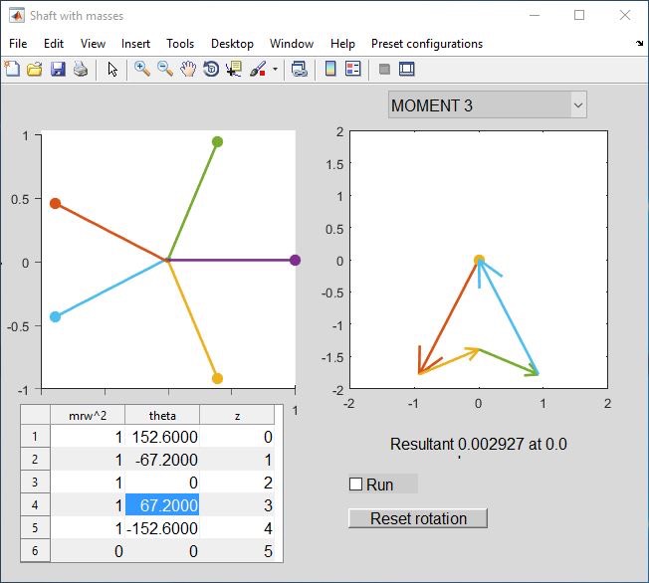This screenshot has width=649, height=583.
Task: Activate the Data Cursor tool
Action: [234, 69]
